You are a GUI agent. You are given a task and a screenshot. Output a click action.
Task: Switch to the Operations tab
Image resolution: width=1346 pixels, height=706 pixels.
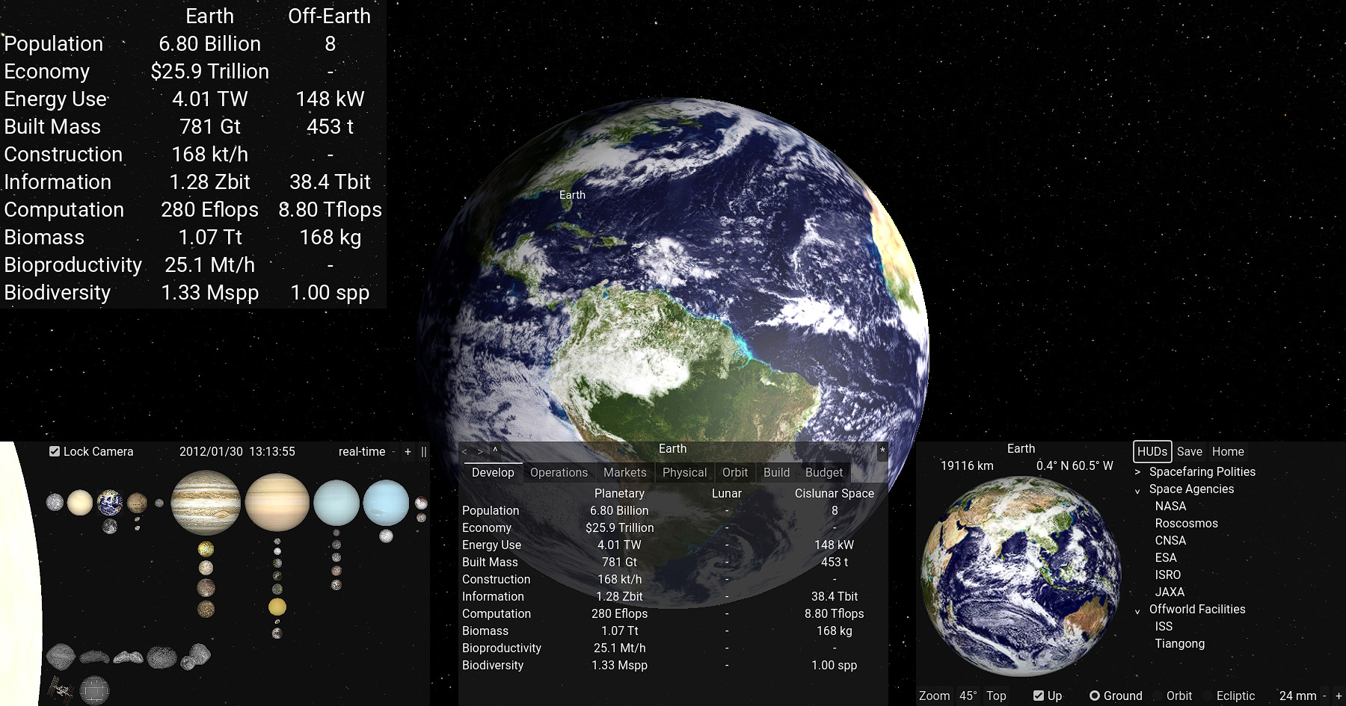[559, 472]
